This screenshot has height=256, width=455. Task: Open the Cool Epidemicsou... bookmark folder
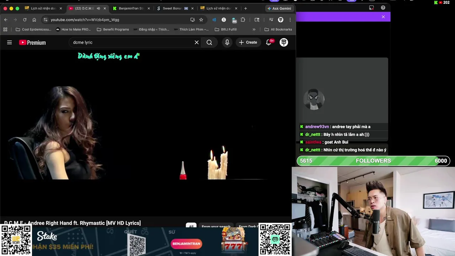(33, 30)
